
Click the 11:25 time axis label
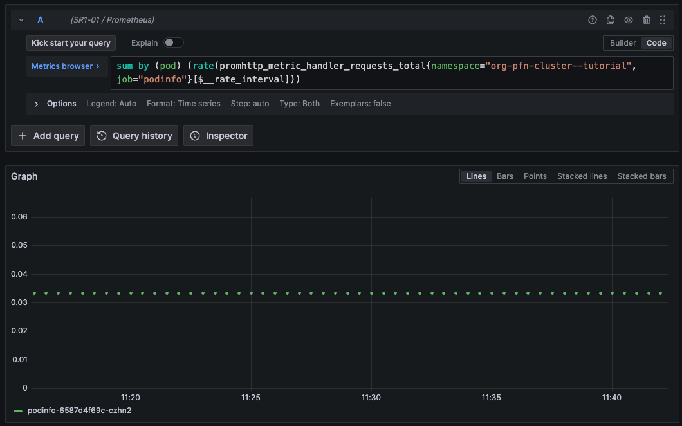pos(251,397)
